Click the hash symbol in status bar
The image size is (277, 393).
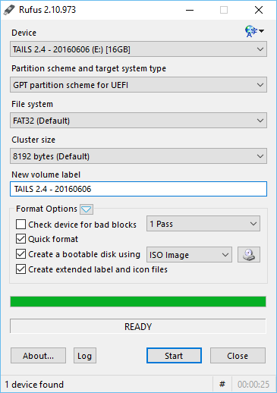(x=222, y=385)
